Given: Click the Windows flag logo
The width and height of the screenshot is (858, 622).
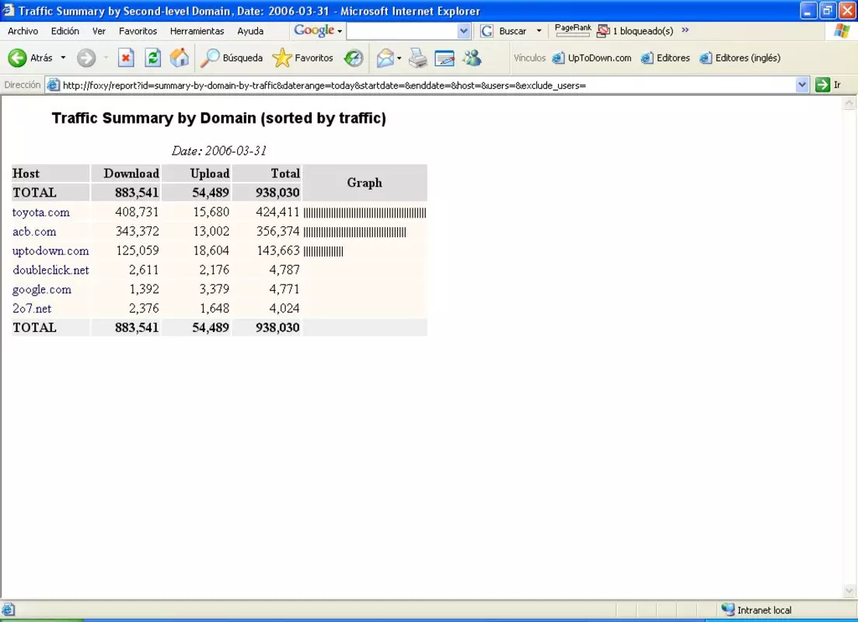Looking at the screenshot, I should coord(842,30).
